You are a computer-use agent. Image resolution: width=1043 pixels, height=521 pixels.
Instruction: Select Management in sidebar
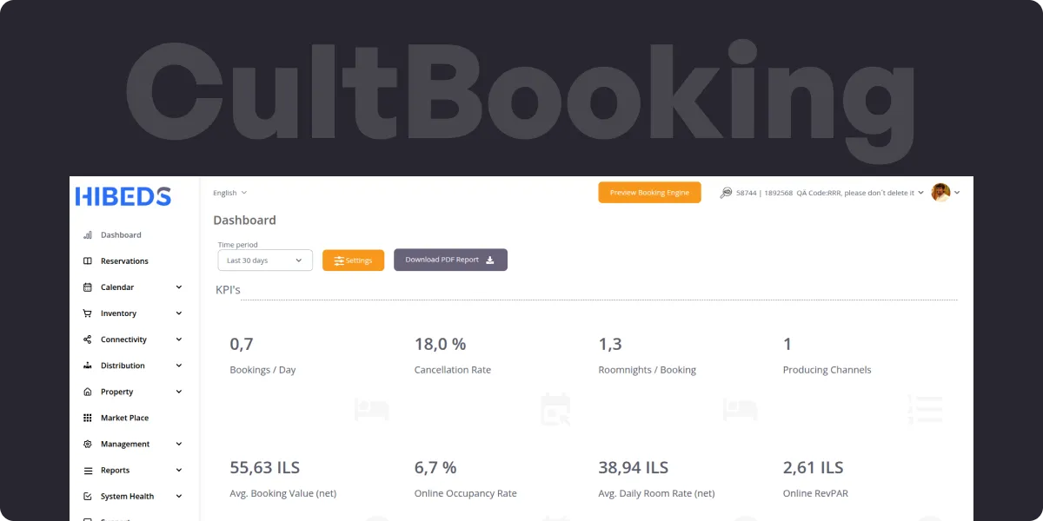125,444
